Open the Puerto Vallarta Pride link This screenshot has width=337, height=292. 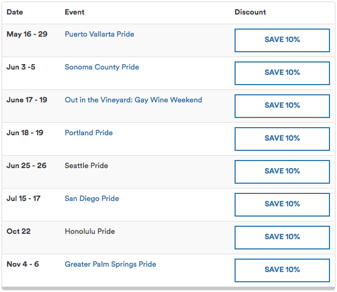100,34
